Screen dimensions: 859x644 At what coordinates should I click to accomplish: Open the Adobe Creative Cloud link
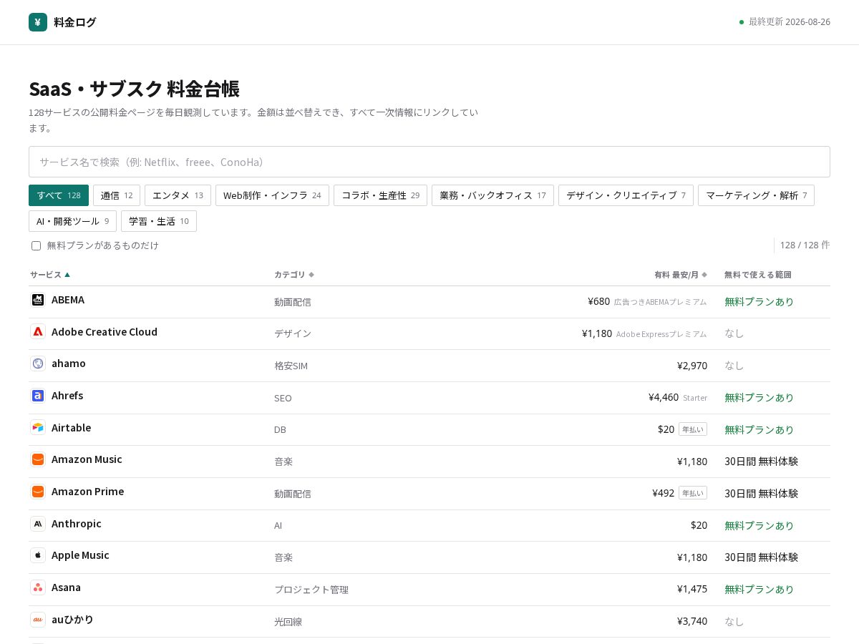point(105,332)
